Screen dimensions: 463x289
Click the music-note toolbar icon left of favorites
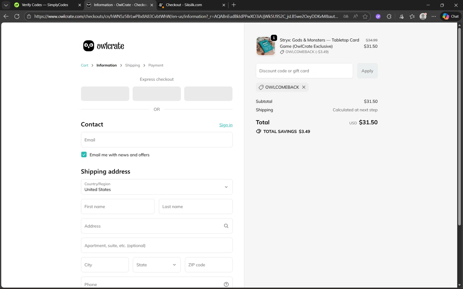(x=401, y=16)
